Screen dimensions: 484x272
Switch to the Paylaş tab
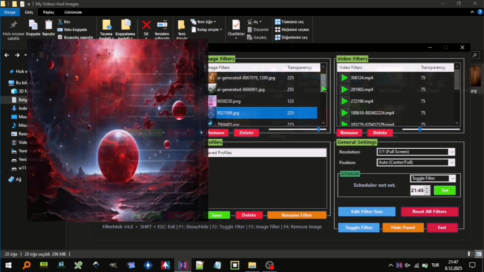(x=49, y=12)
